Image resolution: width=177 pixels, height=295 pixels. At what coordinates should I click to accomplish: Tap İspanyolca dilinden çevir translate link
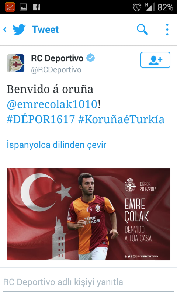click(x=57, y=145)
